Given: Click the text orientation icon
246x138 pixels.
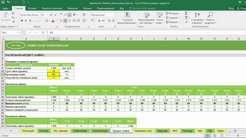Looking at the screenshot, I should (x=74, y=15).
